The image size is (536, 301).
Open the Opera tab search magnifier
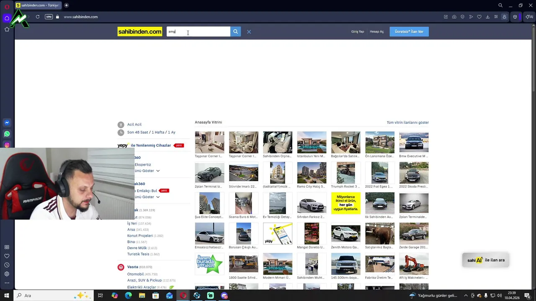pyautogui.click(x=500, y=5)
